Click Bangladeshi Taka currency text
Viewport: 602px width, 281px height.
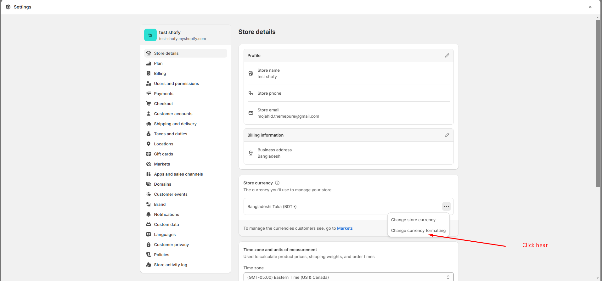pyautogui.click(x=272, y=206)
